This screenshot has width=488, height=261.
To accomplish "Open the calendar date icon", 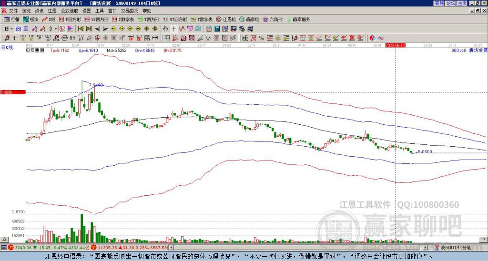I will pyautogui.click(x=209, y=29).
